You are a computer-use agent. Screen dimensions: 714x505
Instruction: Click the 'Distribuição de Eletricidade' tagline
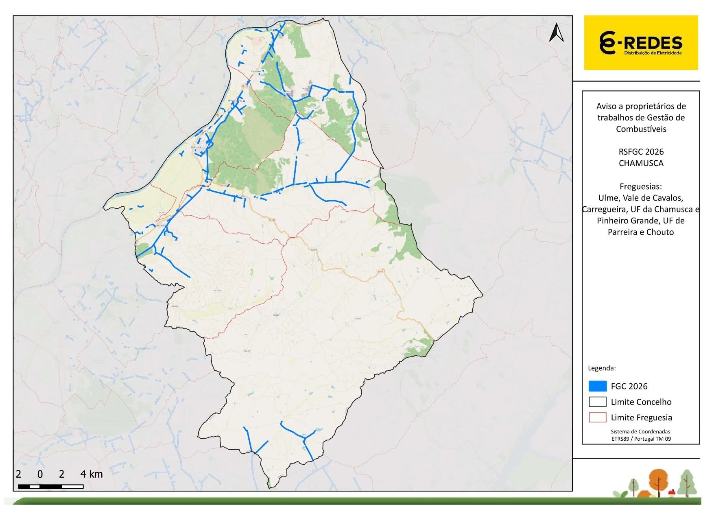(x=653, y=53)
